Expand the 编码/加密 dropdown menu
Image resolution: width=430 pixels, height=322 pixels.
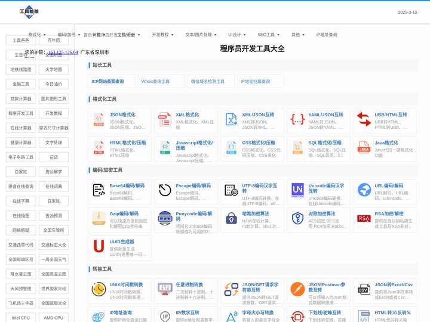[69, 35]
